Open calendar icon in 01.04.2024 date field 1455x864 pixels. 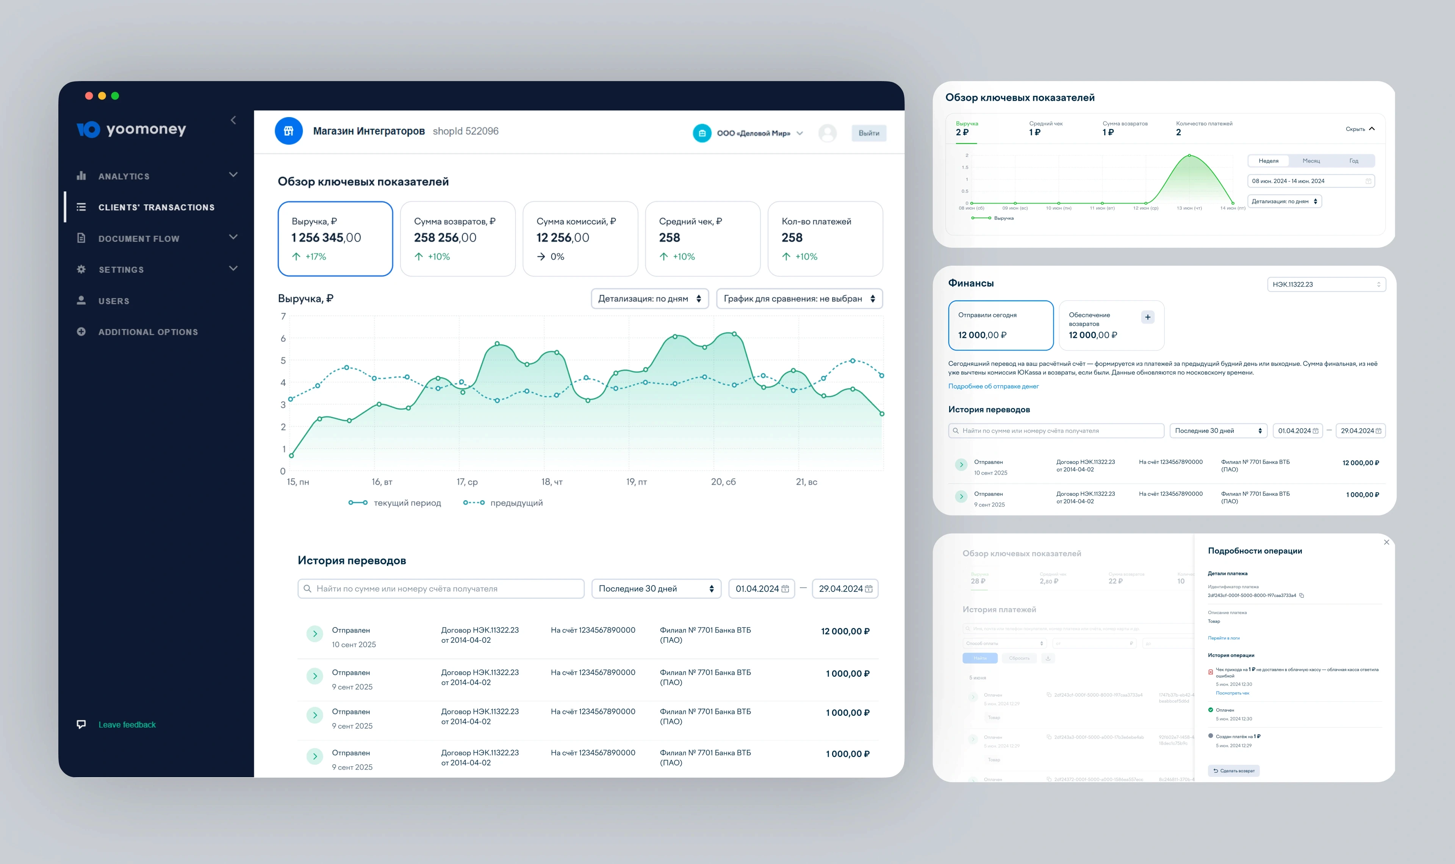[x=785, y=589]
